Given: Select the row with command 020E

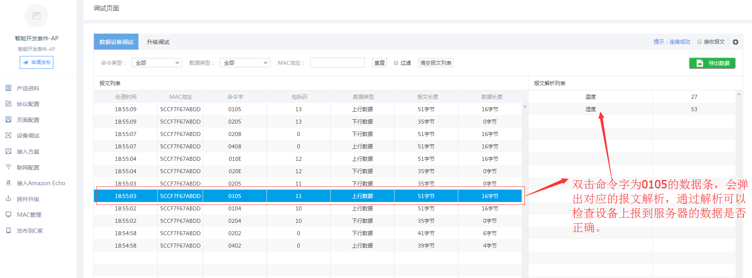Looking at the screenshot, I should coord(308,171).
